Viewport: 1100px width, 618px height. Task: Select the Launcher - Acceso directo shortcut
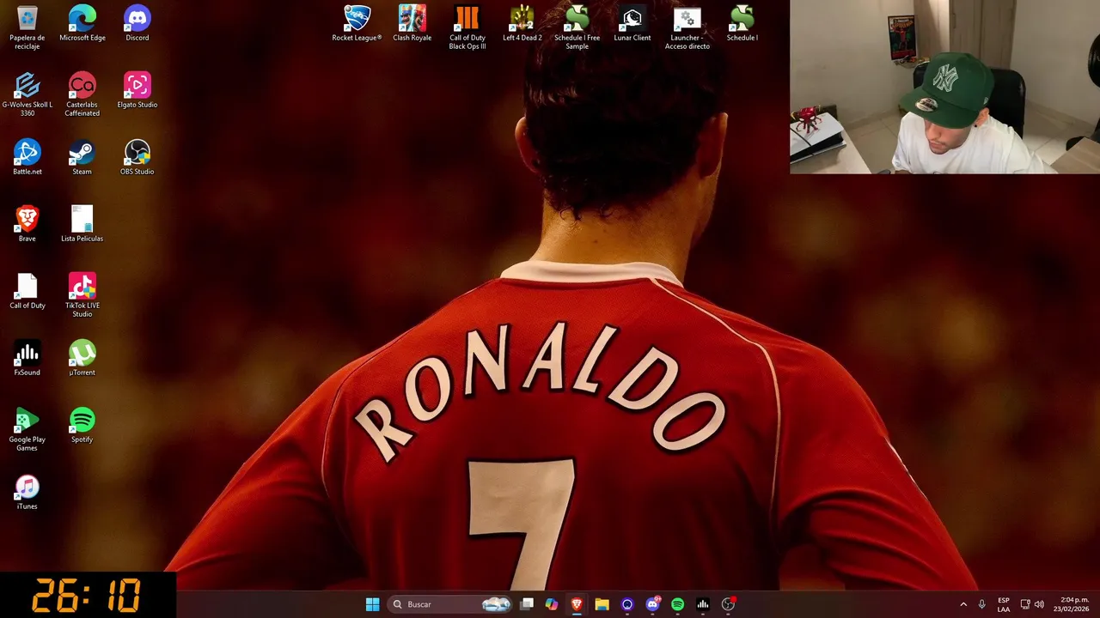point(687,27)
